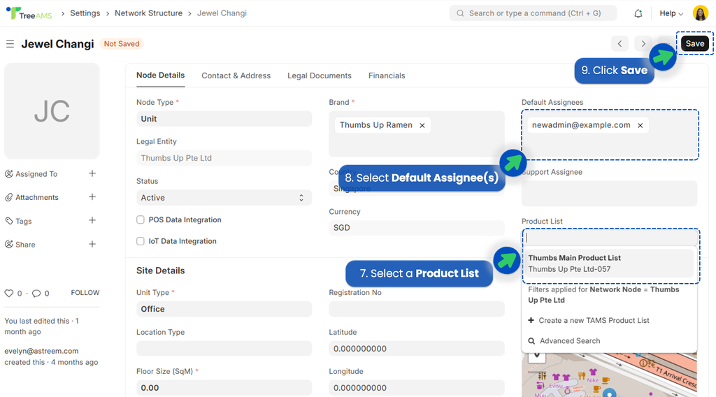Open the notifications bell
The height and width of the screenshot is (397, 716).
click(638, 13)
